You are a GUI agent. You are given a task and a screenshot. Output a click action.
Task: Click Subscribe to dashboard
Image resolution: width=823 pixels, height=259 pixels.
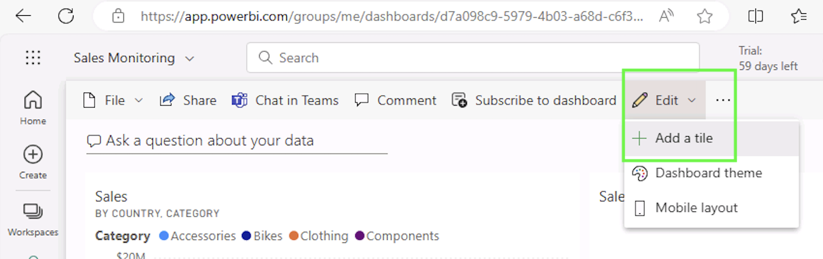[534, 100]
